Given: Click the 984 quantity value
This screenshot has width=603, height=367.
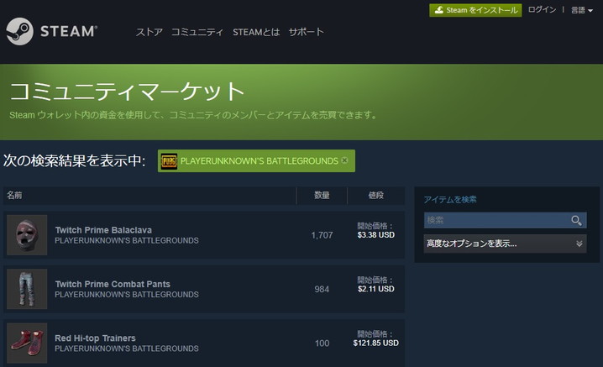Looking at the screenshot, I should (x=322, y=289).
